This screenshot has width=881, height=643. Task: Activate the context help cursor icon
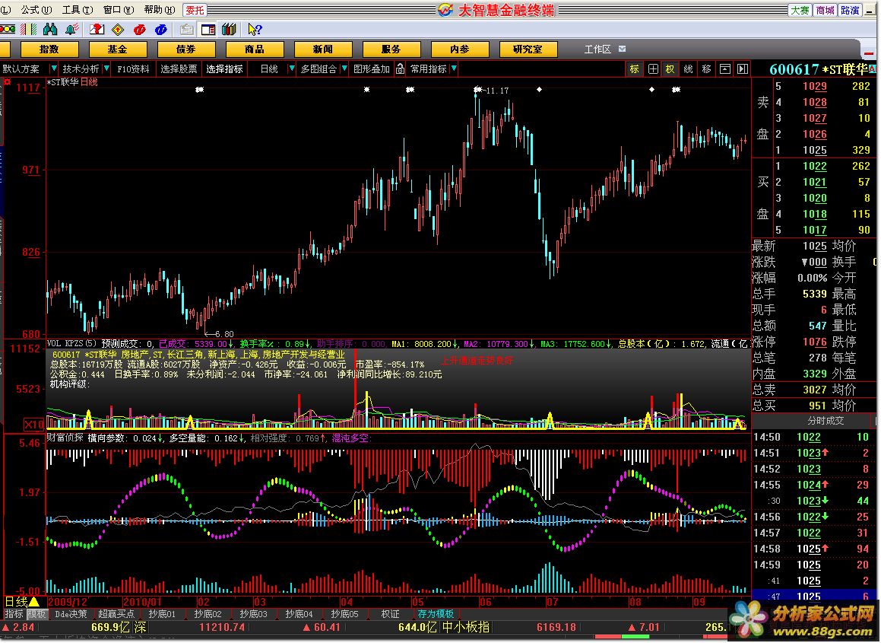tap(254, 29)
